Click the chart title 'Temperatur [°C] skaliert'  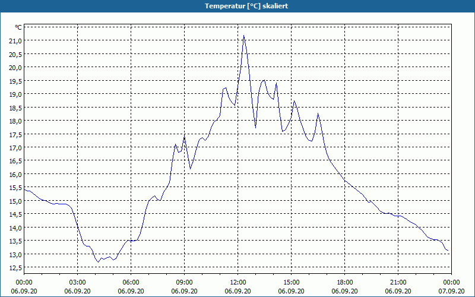click(246, 6)
